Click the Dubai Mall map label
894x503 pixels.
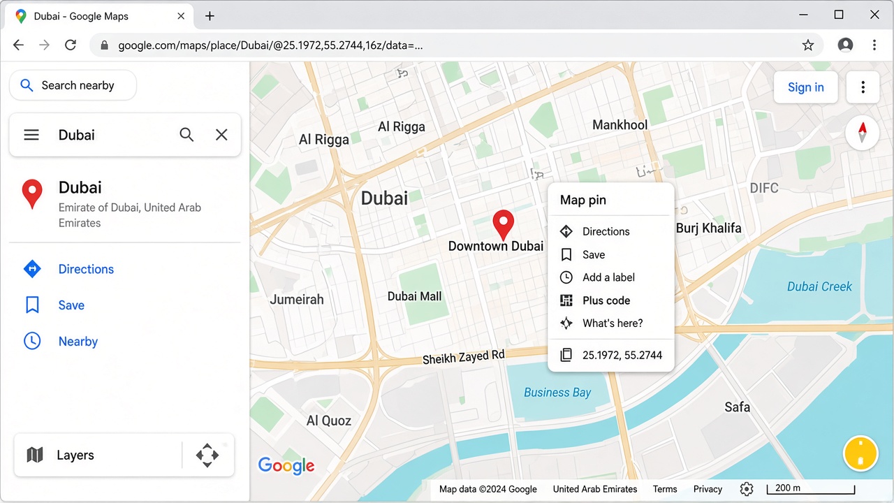point(415,296)
